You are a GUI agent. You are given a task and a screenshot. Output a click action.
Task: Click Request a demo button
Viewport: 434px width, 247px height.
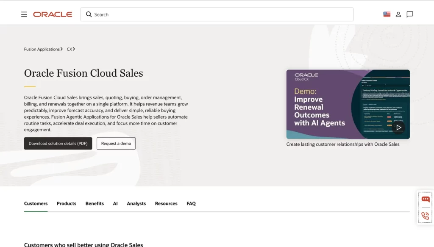(116, 143)
